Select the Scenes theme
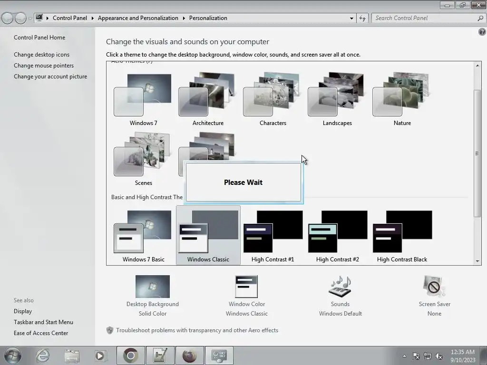The height and width of the screenshot is (365, 487). [x=143, y=159]
